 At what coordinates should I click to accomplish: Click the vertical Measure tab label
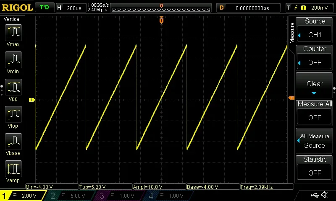click(292, 33)
